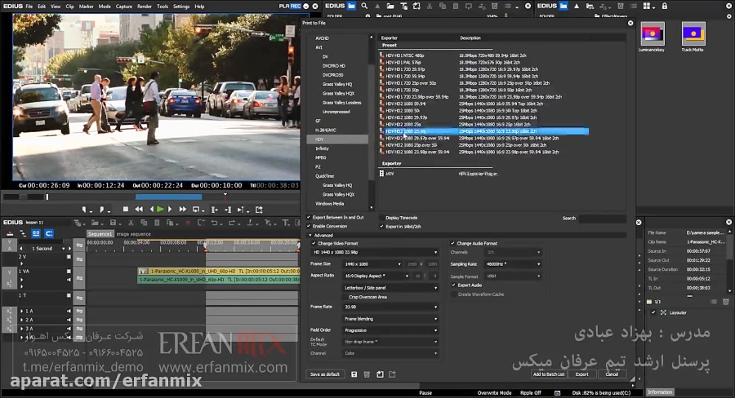
Task: Click the Fast Forward icon
Action: 181,210
